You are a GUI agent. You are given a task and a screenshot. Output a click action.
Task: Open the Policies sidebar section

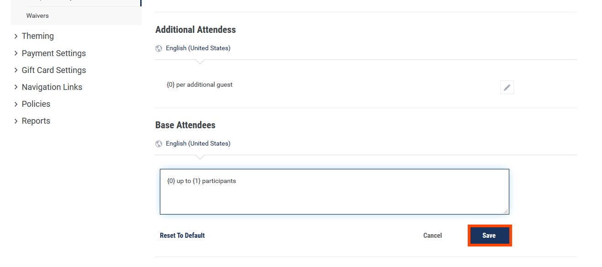(x=36, y=104)
